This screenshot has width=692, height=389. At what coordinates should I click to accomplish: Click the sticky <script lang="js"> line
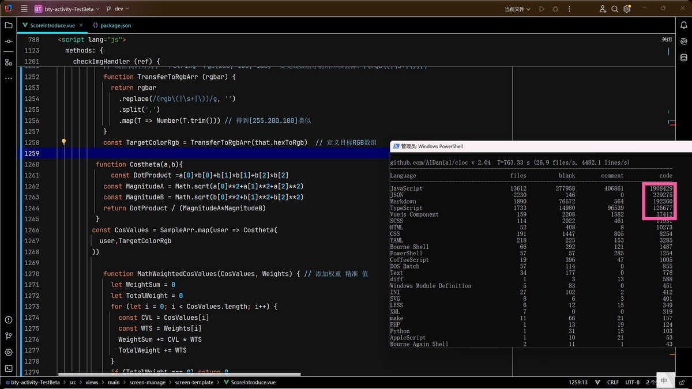coord(92,40)
